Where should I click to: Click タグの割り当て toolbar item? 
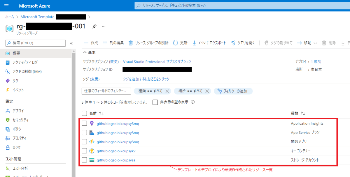pos(278,43)
